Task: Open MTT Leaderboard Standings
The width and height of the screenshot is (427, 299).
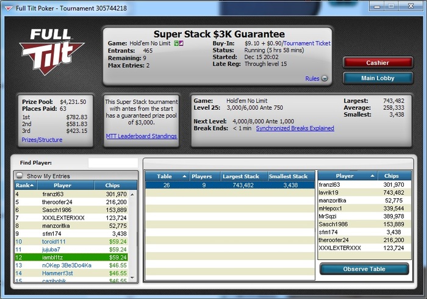Action: (x=142, y=136)
